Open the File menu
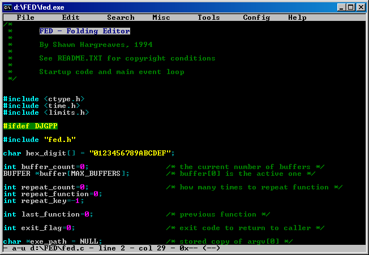Image resolution: width=369 pixels, height=255 pixels. tap(25, 18)
